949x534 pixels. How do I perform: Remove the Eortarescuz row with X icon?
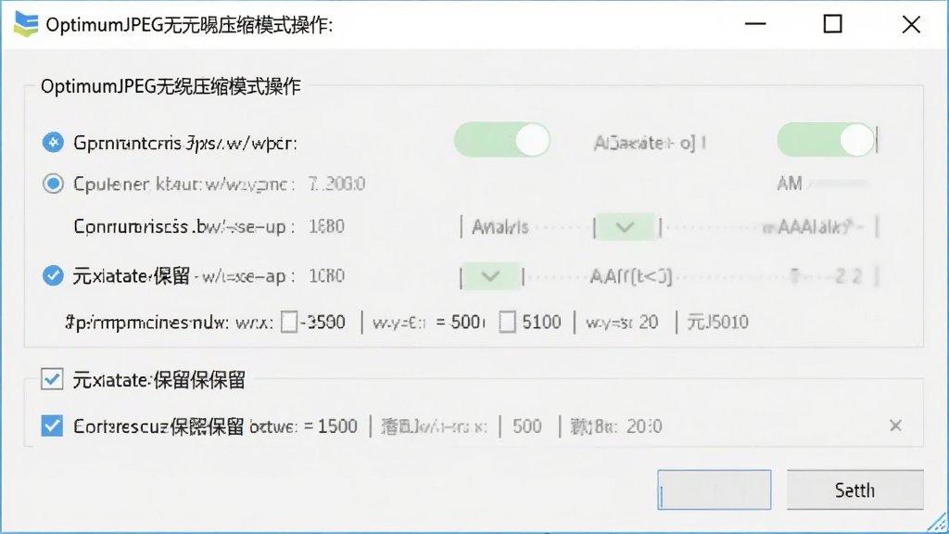896,426
